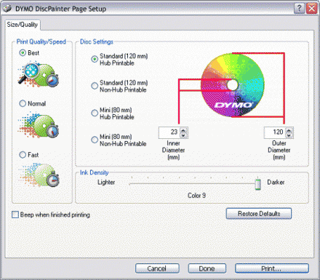The image size is (320, 280).
Task: Choose Normal print quality option
Action: 23,103
